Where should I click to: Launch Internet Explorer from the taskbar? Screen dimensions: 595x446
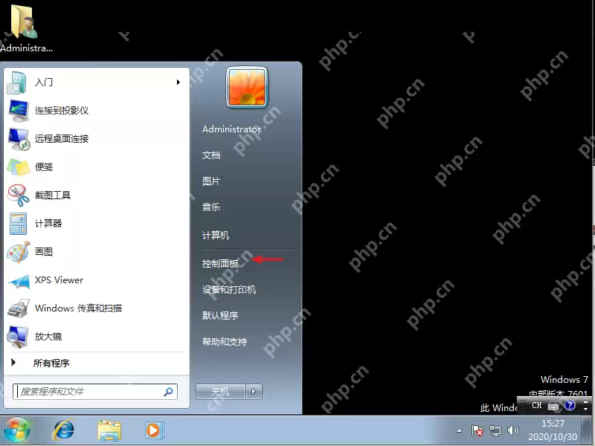63,430
